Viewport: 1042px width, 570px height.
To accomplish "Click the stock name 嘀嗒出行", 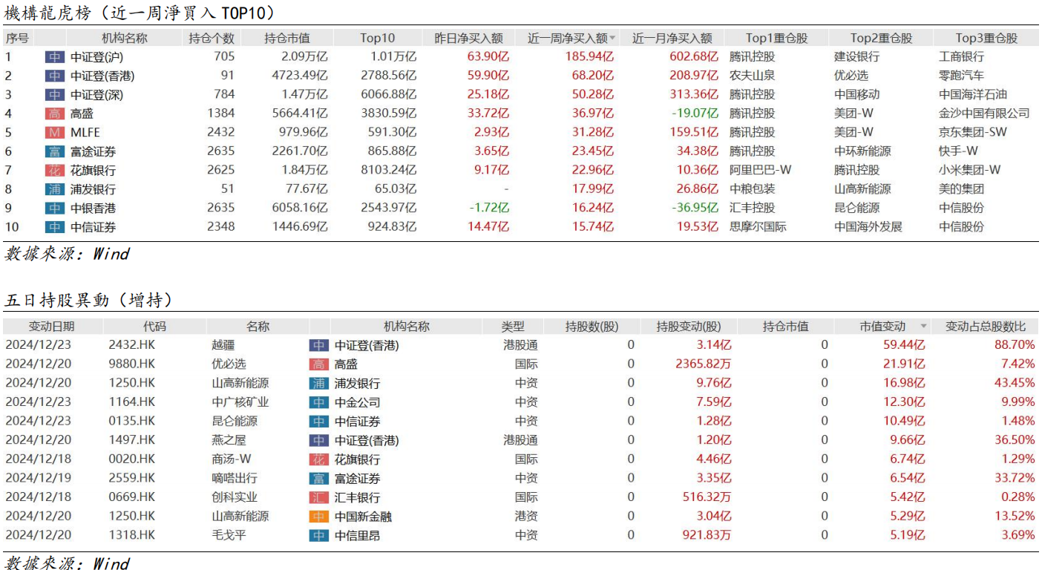I will [x=235, y=479].
